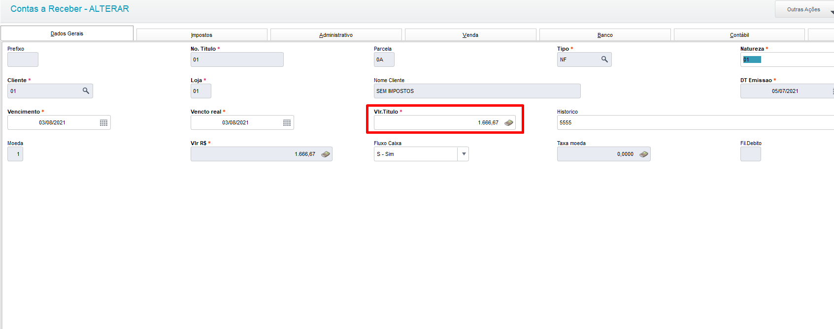Focus the Prefixo field
Viewport: 834px width, 329px height.
point(23,60)
